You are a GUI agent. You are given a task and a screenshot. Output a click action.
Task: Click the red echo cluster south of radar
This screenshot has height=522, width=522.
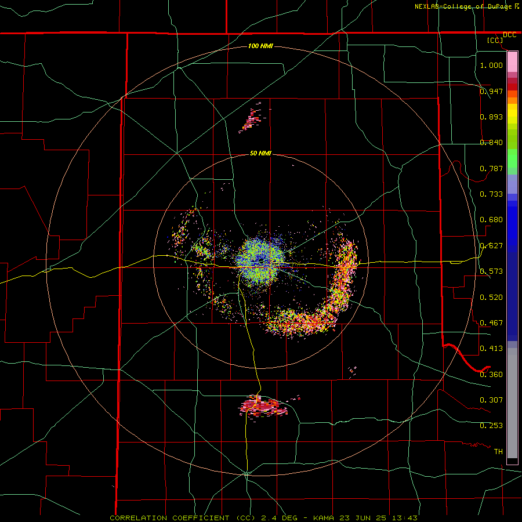(264, 407)
